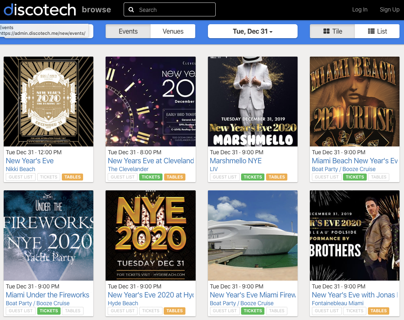Screen dimensions: 404x320
Task: Select the Tile view toggle
Action: point(332,31)
